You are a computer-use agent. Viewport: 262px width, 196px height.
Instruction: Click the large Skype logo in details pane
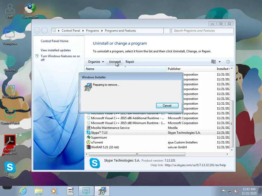tap(95, 163)
